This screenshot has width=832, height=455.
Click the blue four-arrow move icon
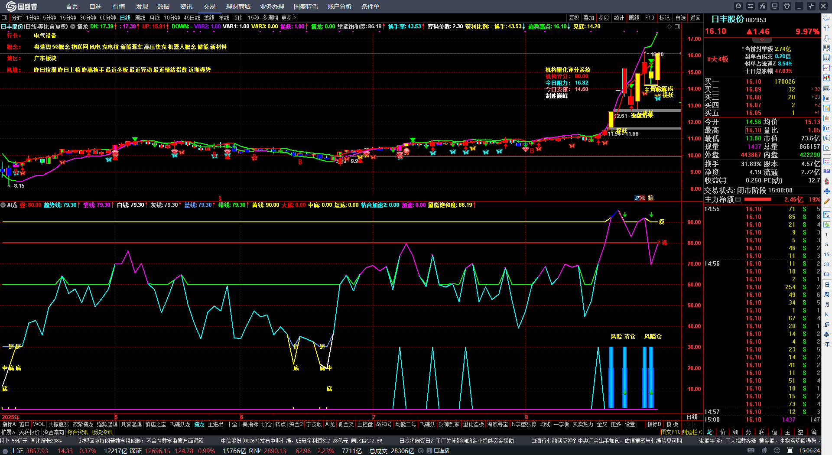pyautogui.click(x=827, y=191)
